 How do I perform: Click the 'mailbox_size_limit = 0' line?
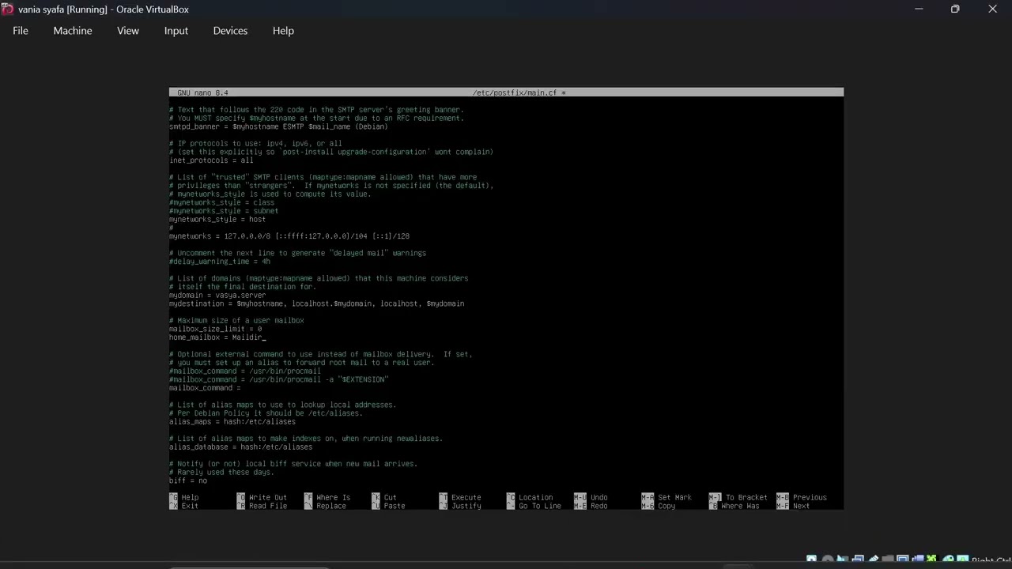(215, 329)
